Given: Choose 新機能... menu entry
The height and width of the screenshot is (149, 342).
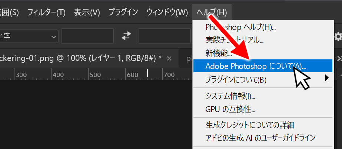Looking at the screenshot, I should click(263, 53).
